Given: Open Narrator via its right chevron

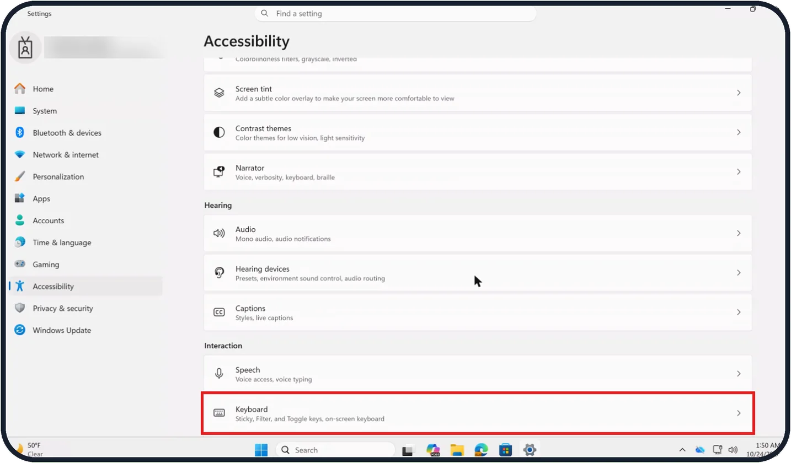Looking at the screenshot, I should [739, 172].
